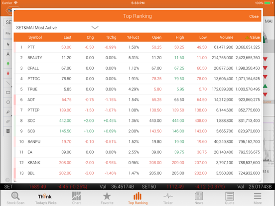Select the circle drawing tool

(8, 102)
